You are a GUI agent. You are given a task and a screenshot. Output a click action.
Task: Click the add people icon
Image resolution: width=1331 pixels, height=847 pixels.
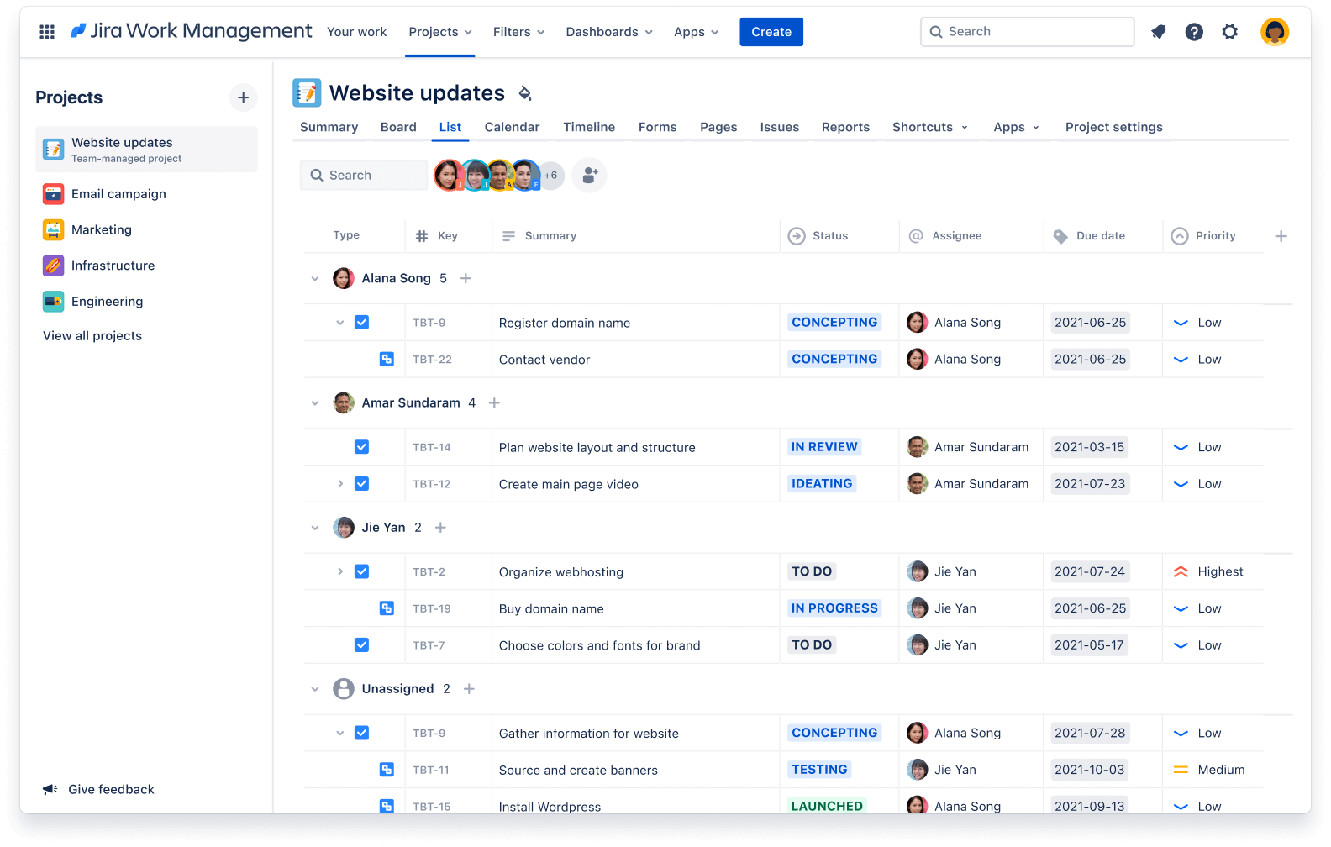click(589, 176)
